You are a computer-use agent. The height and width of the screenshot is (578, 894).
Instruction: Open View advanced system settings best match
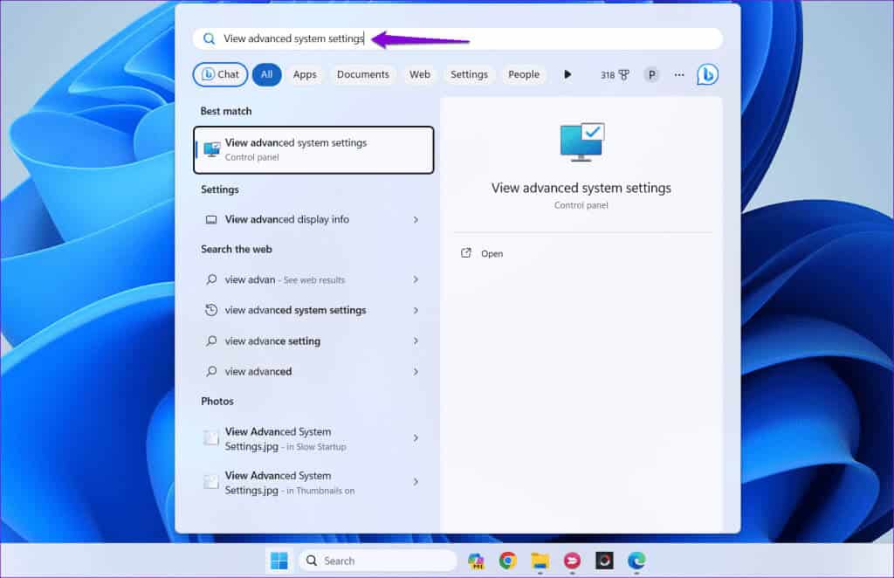tap(313, 150)
